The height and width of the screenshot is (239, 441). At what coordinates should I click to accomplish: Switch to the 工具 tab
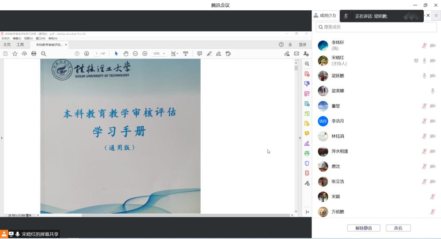(20, 45)
